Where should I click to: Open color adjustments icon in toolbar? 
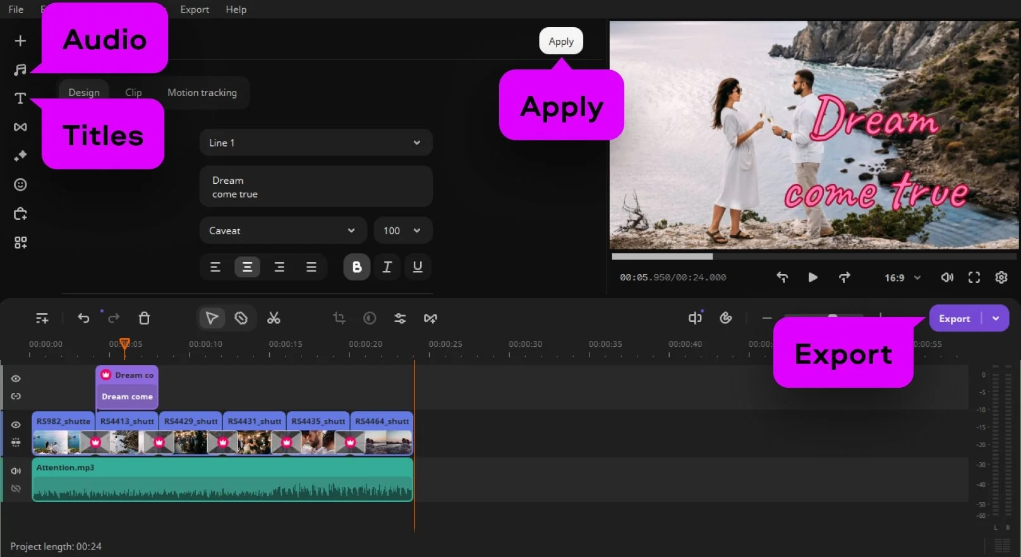click(x=370, y=318)
